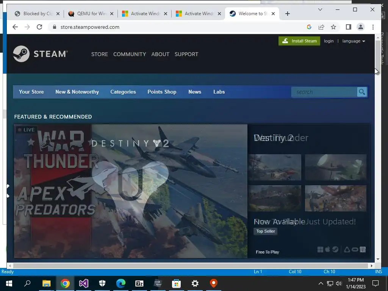Click the Install Steam button

299,41
